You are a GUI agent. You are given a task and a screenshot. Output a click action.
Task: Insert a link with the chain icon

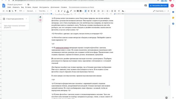pos(75,11)
